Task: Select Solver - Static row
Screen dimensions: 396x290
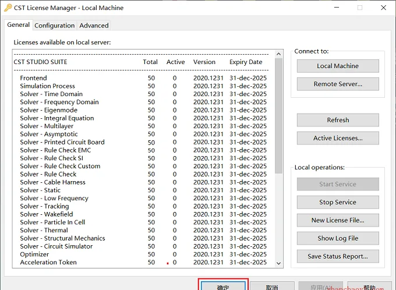Action: (x=143, y=190)
